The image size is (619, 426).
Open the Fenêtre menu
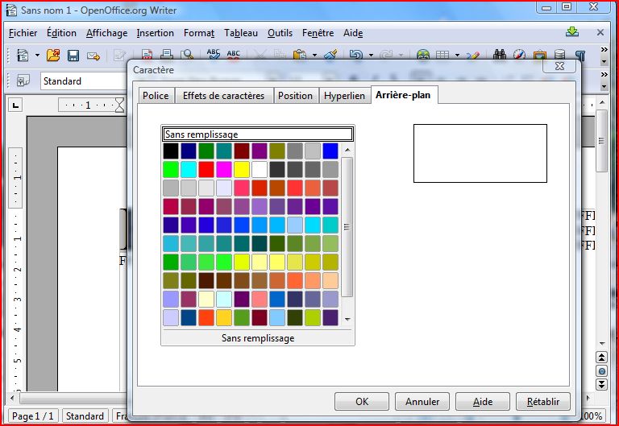coord(318,33)
